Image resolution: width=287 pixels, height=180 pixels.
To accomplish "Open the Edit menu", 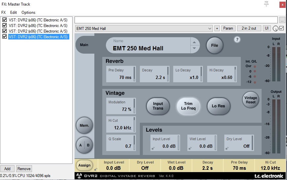I will [14, 13].
